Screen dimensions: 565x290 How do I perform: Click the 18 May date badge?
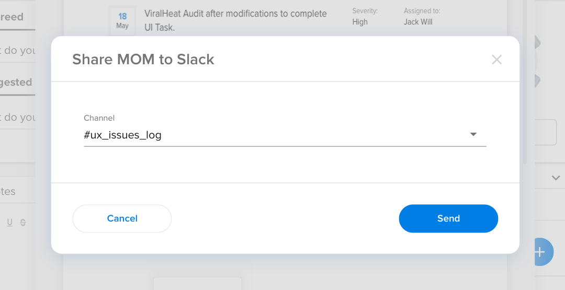[122, 21]
